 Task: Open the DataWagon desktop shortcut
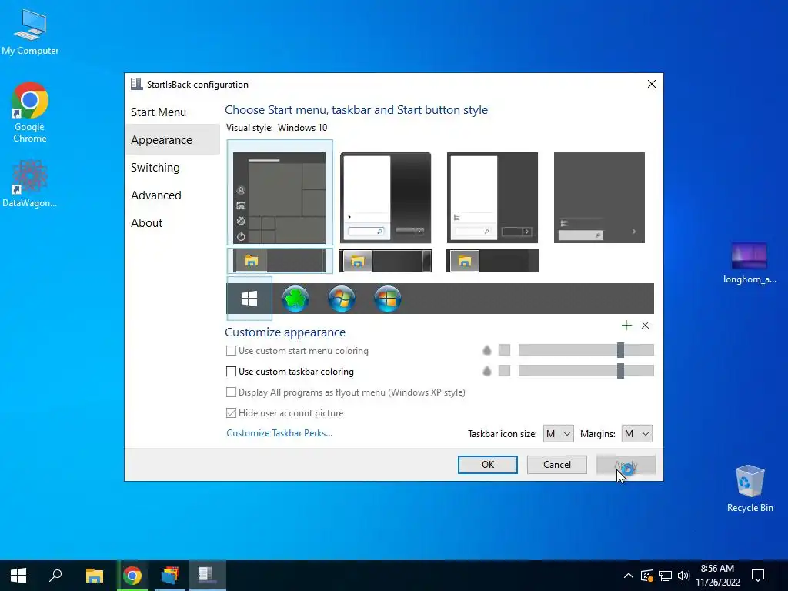tap(30, 183)
